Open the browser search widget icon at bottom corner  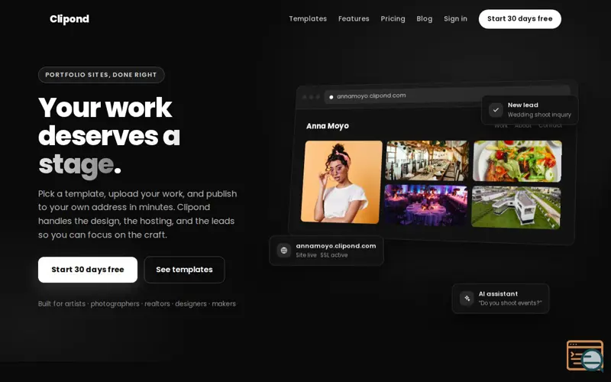pyautogui.click(x=585, y=355)
